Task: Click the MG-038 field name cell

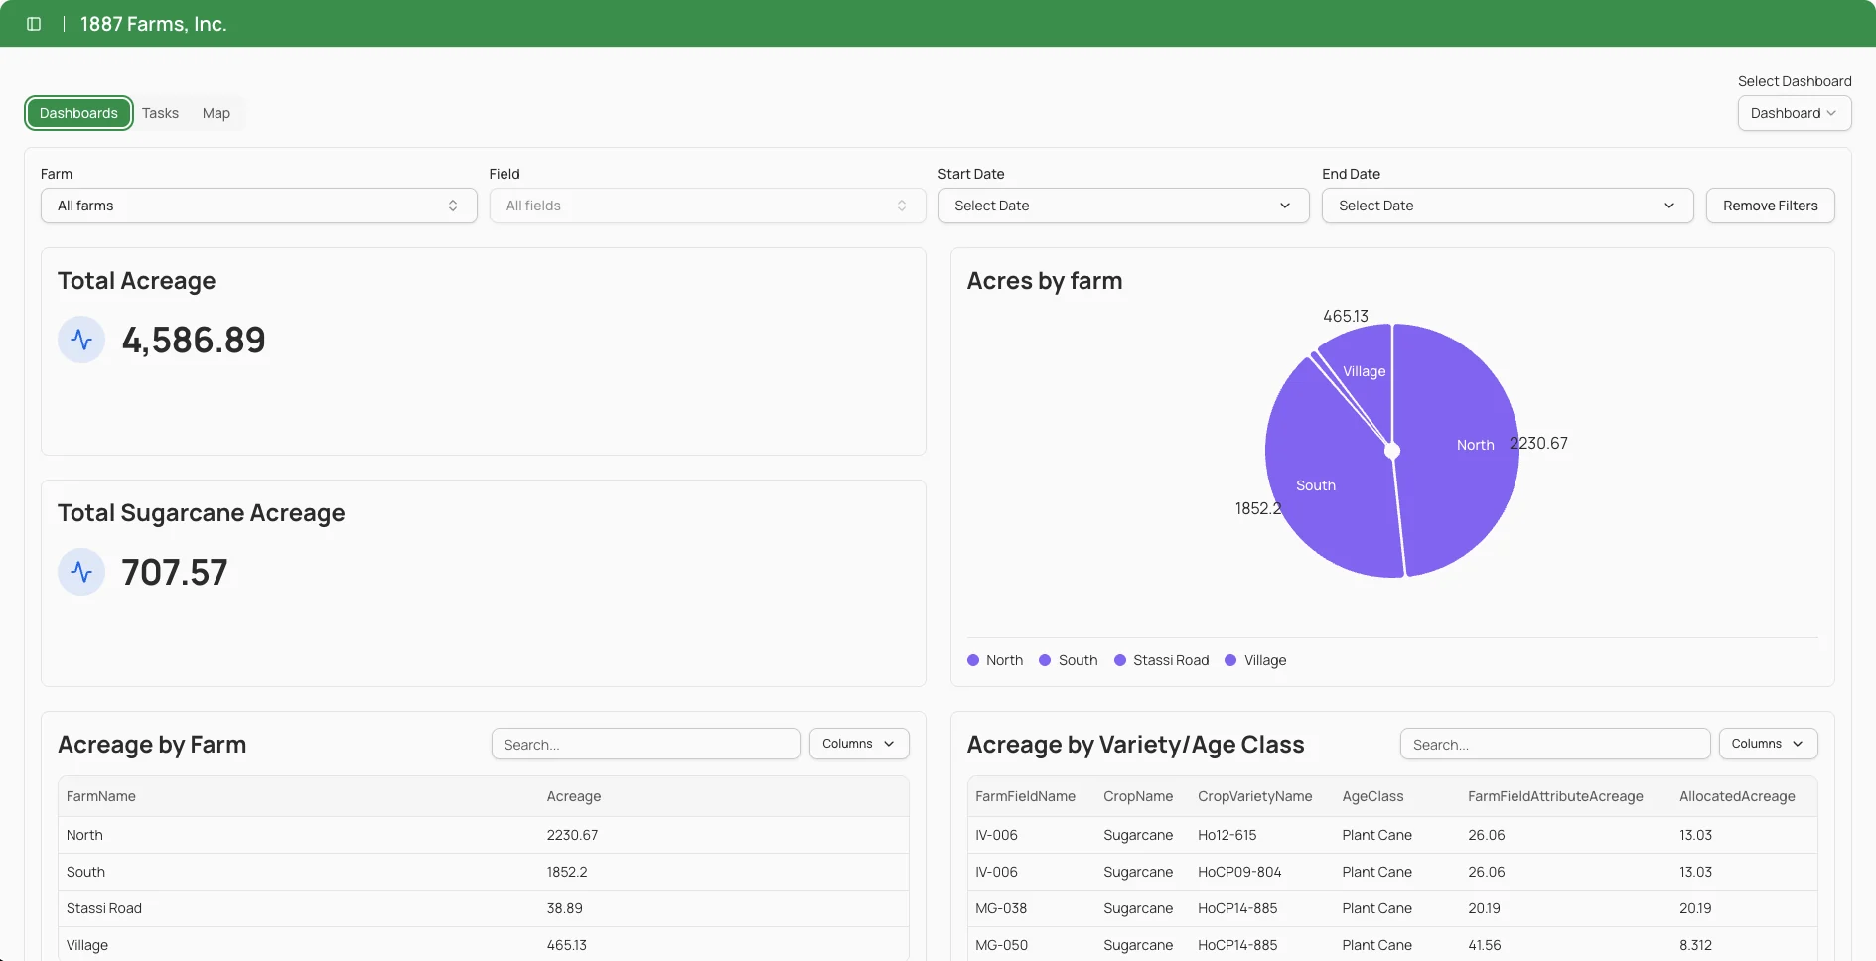Action: pyautogui.click(x=1001, y=908)
